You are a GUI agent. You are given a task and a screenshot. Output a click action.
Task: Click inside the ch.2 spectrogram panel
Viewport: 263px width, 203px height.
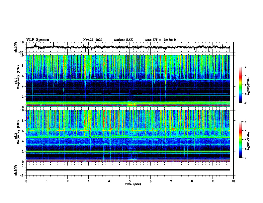(x=128, y=136)
